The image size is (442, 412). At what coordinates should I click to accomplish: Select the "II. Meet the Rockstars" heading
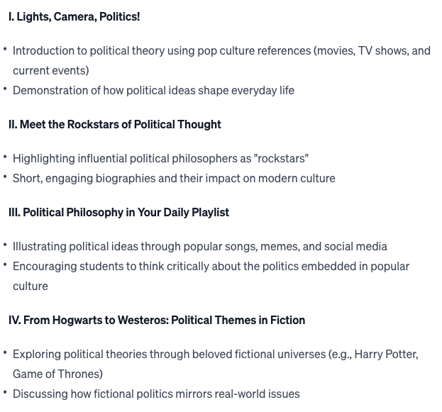click(x=114, y=124)
